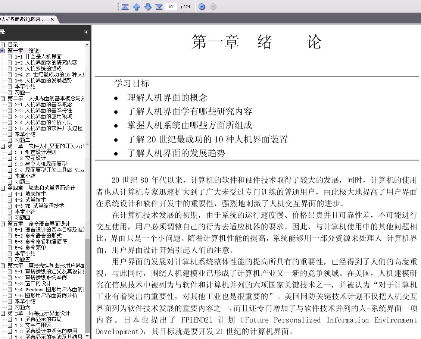Open bookmark 2-3 人机界面的应用领域
Viewport: 421px width, 339px height.
44,116
